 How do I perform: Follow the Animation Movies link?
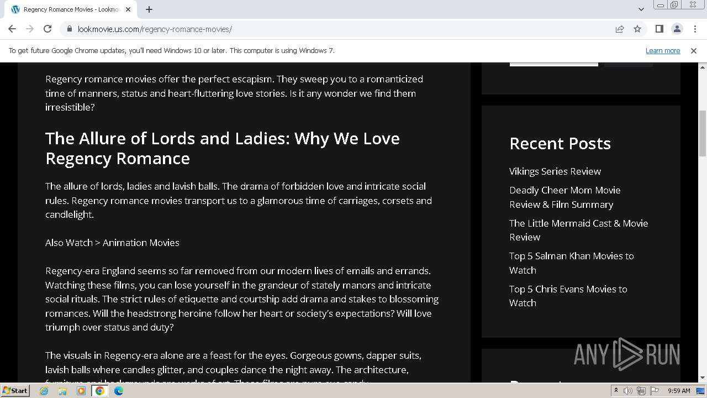pos(141,243)
